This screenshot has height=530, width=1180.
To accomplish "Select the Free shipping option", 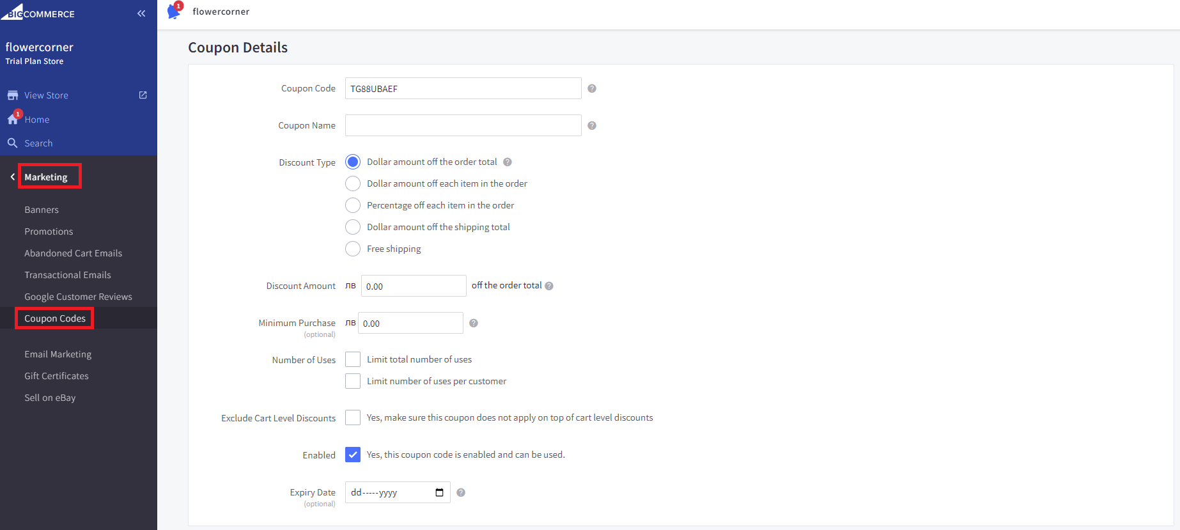I will pos(353,249).
